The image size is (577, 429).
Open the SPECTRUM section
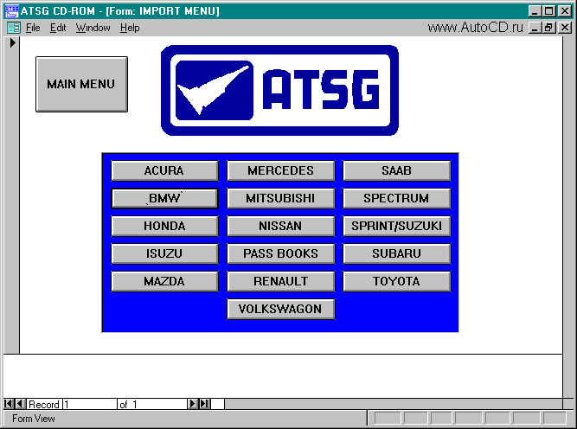[397, 198]
